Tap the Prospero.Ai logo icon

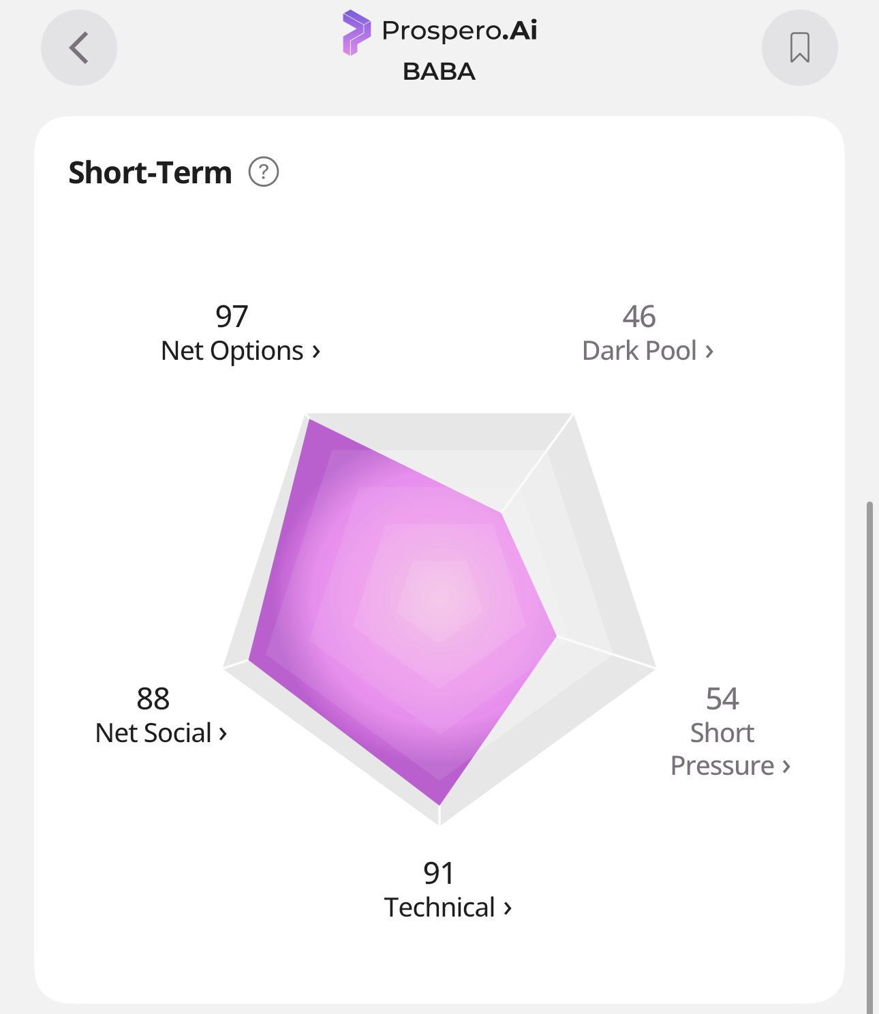pos(356,33)
